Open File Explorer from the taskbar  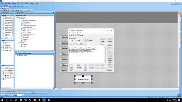21,100
